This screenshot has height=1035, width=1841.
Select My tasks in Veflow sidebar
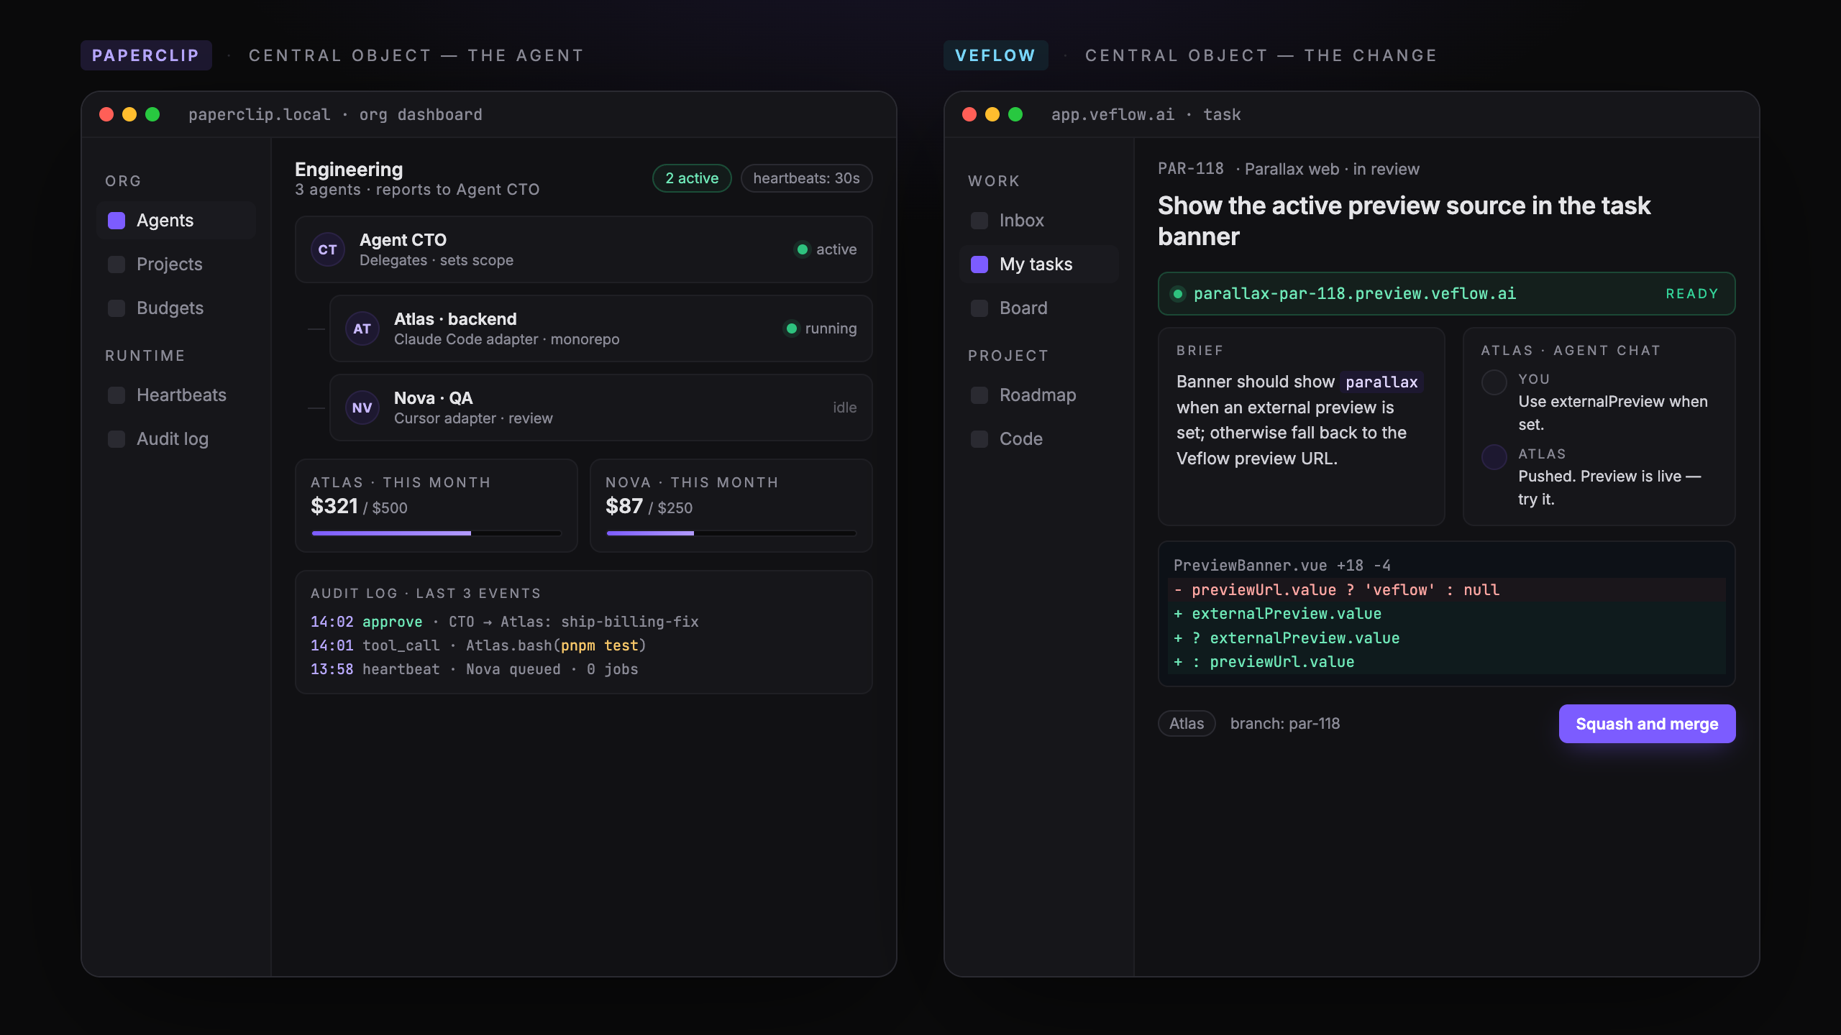(x=1039, y=264)
